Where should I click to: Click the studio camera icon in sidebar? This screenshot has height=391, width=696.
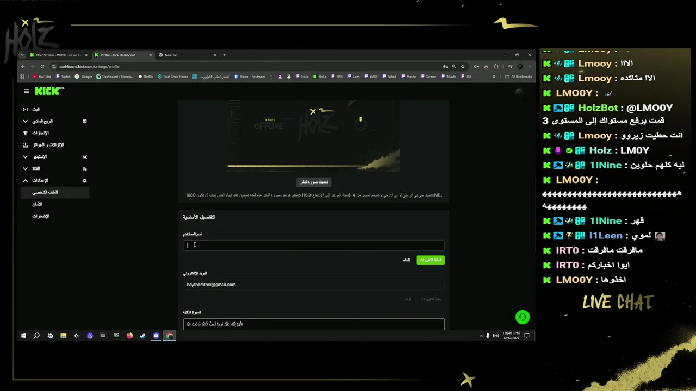click(85, 157)
